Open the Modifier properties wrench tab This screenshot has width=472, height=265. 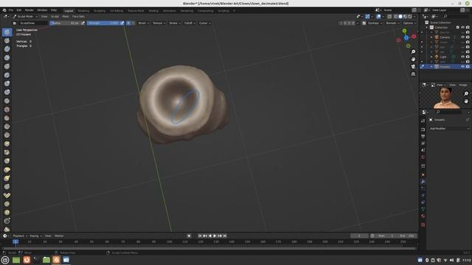(423, 182)
